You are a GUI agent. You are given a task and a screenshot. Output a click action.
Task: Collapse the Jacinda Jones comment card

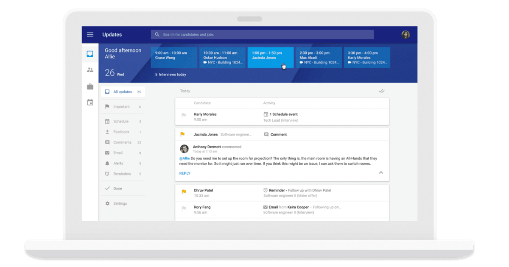coord(380,173)
